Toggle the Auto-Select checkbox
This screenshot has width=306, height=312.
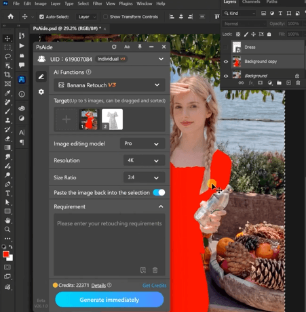tap(41, 17)
